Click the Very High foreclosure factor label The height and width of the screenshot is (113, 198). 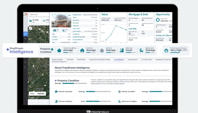176,50
